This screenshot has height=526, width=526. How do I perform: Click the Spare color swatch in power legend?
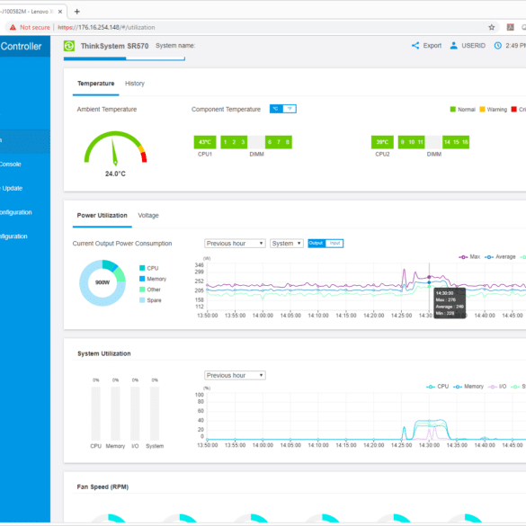(x=142, y=300)
